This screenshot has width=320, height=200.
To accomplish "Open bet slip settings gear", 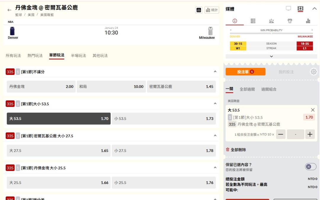I will click(x=314, y=72).
